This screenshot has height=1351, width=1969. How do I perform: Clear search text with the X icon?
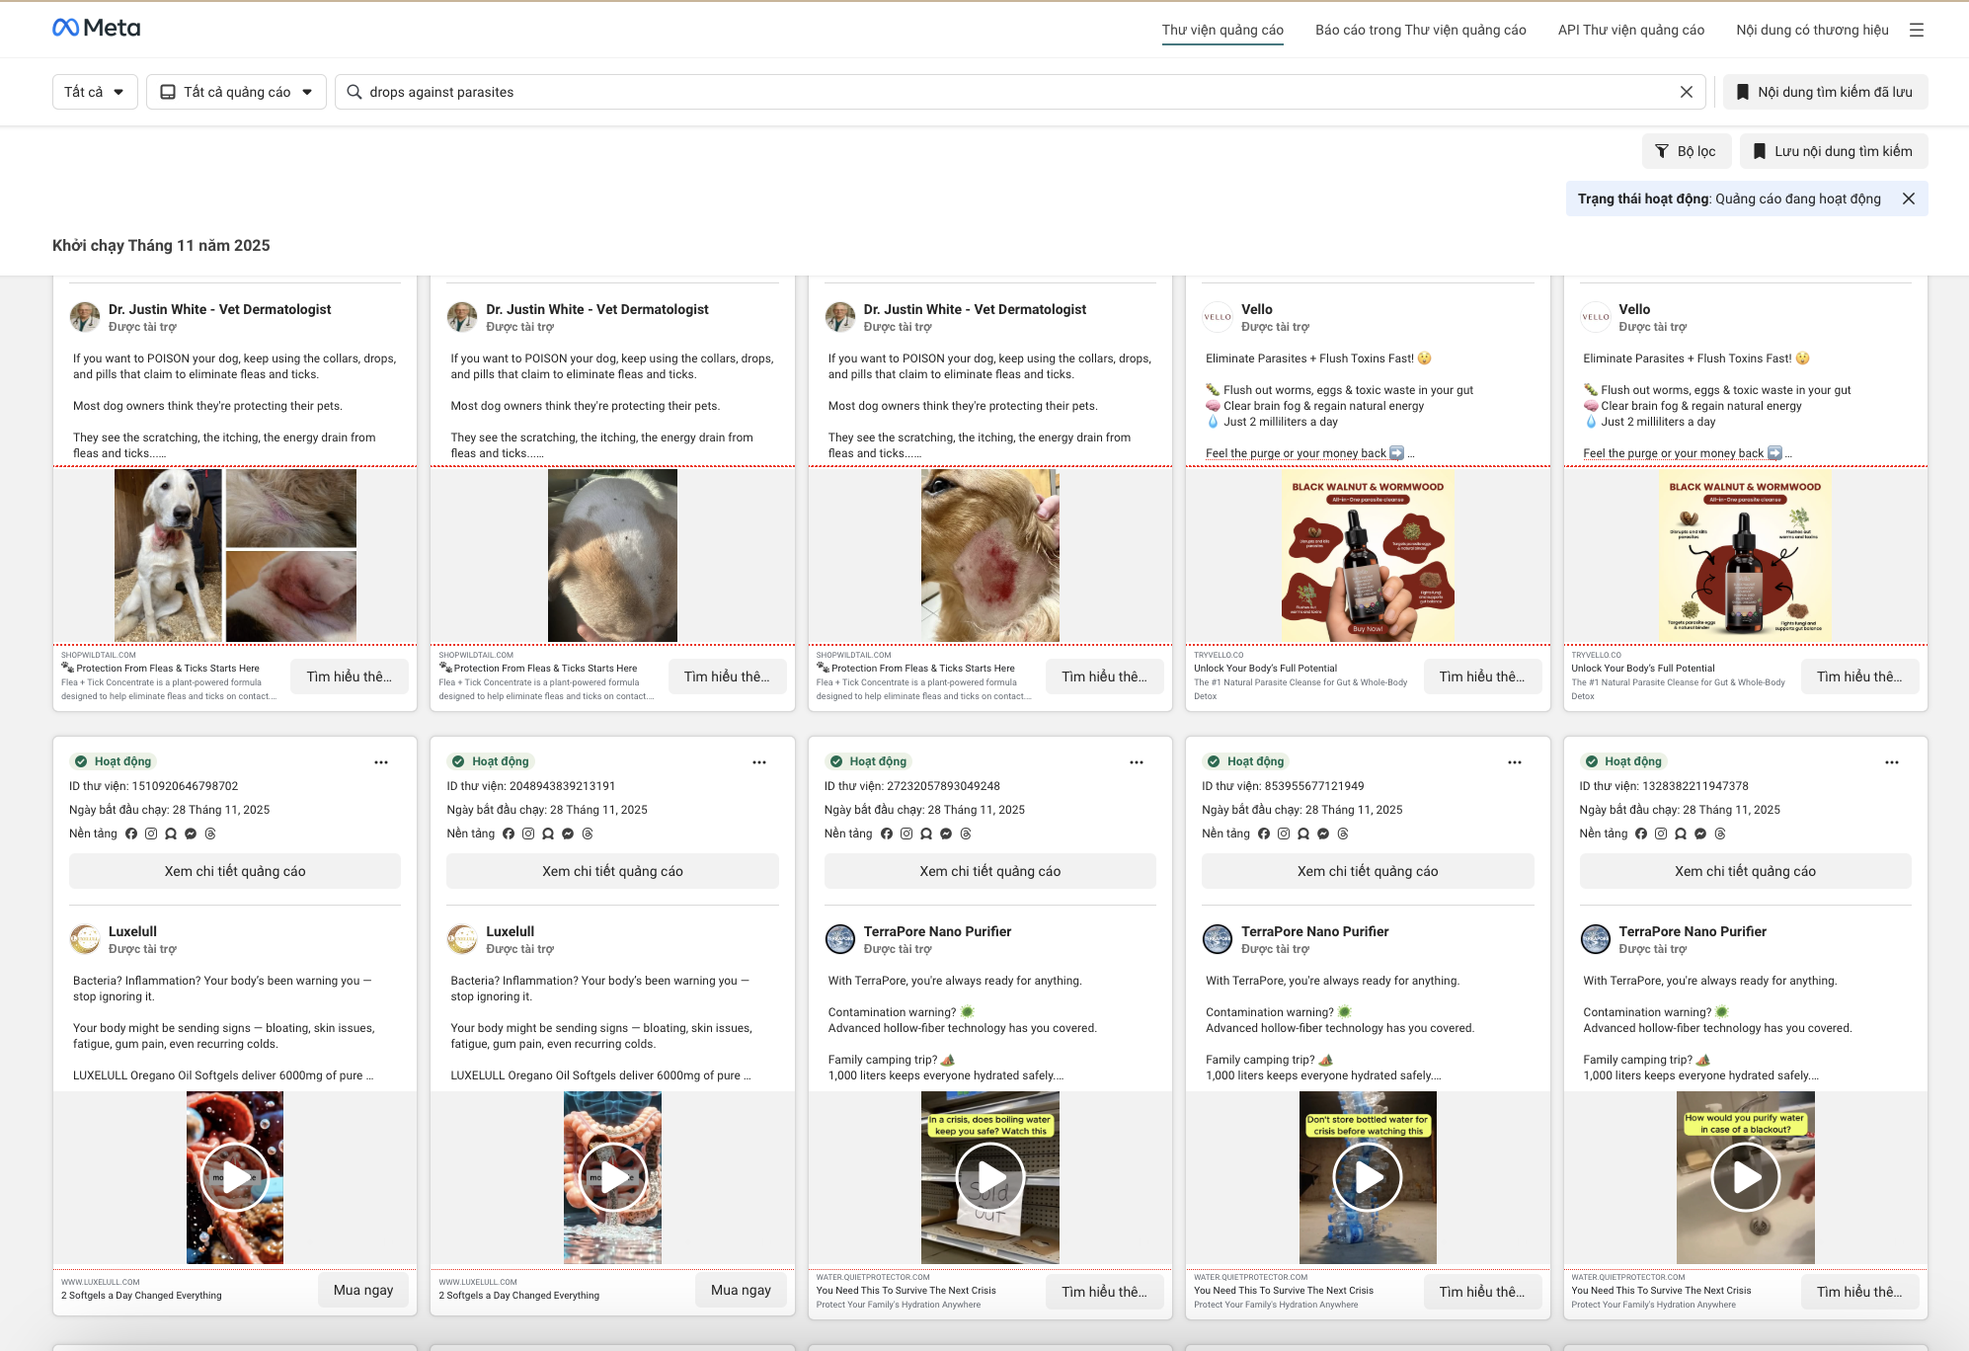(x=1686, y=92)
